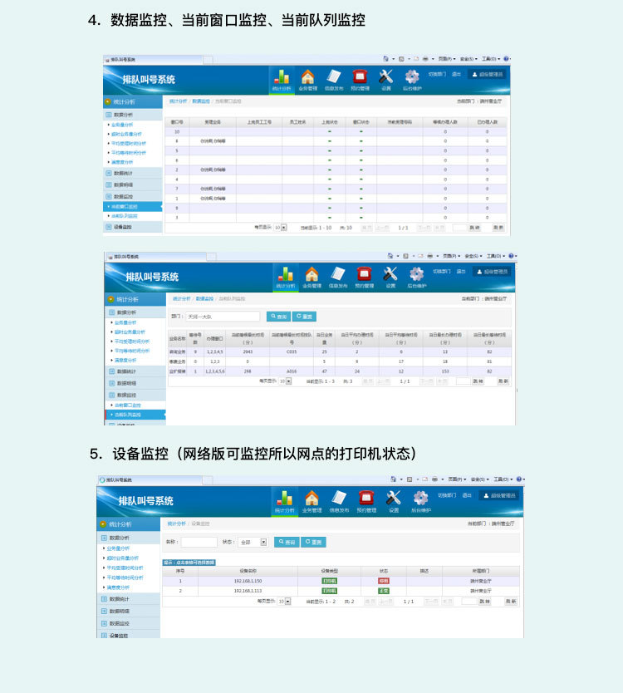Open 每页显示 dropdown in bottom screenshot

[284, 602]
